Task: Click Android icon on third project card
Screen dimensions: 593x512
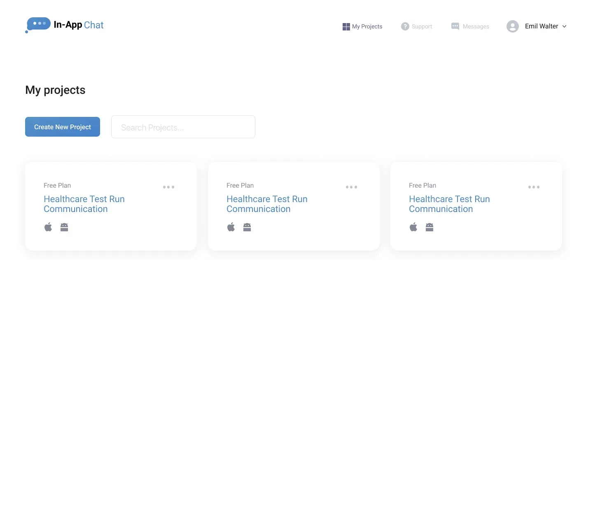Action: click(430, 227)
